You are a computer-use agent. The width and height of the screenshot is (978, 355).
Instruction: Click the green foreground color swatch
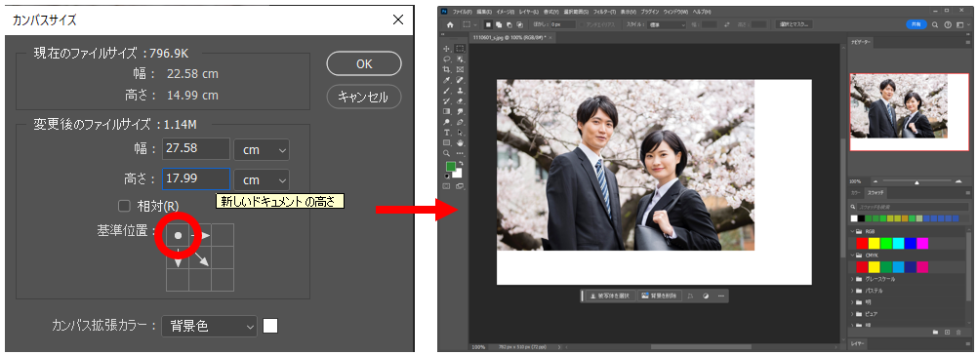450,167
